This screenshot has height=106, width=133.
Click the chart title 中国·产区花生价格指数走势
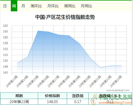65,17
